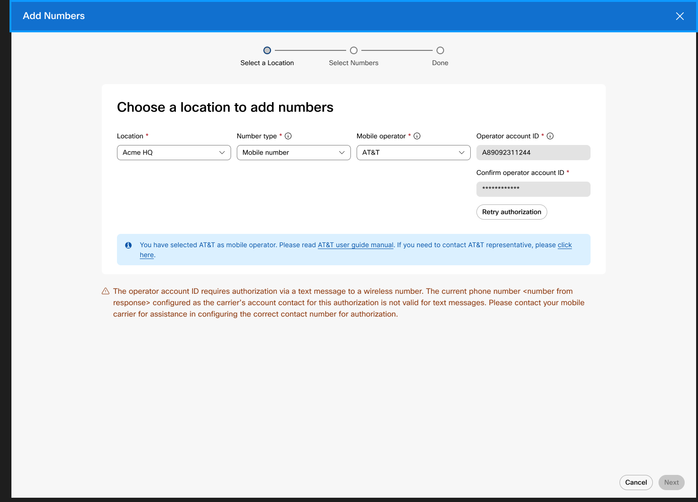Image resolution: width=698 pixels, height=502 pixels.
Task: Click the Operator account ID info icon
Action: (x=550, y=136)
